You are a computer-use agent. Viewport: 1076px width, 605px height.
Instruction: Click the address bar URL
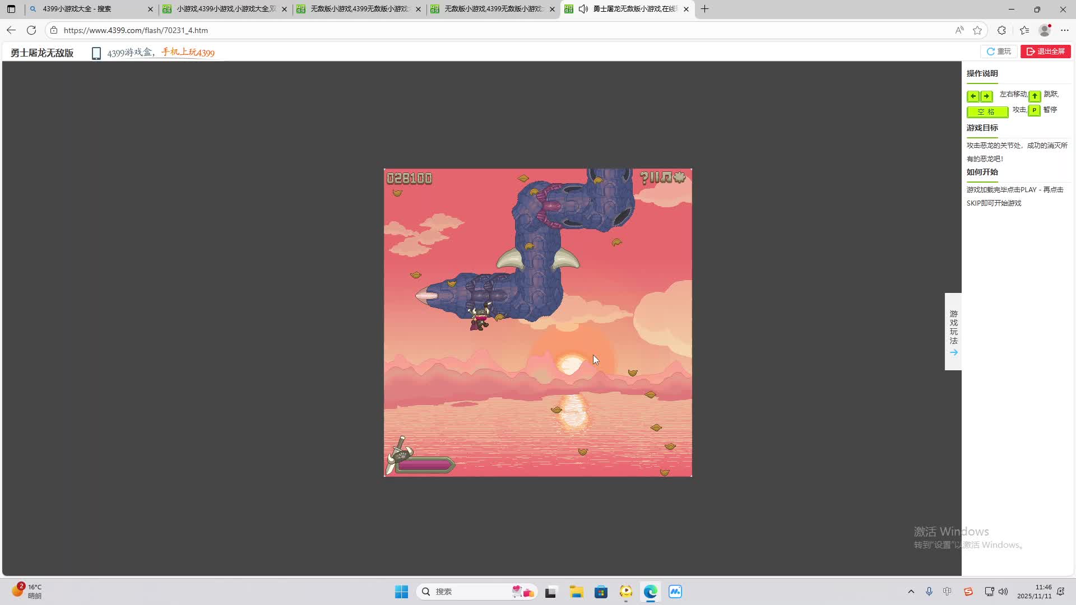coord(136,30)
